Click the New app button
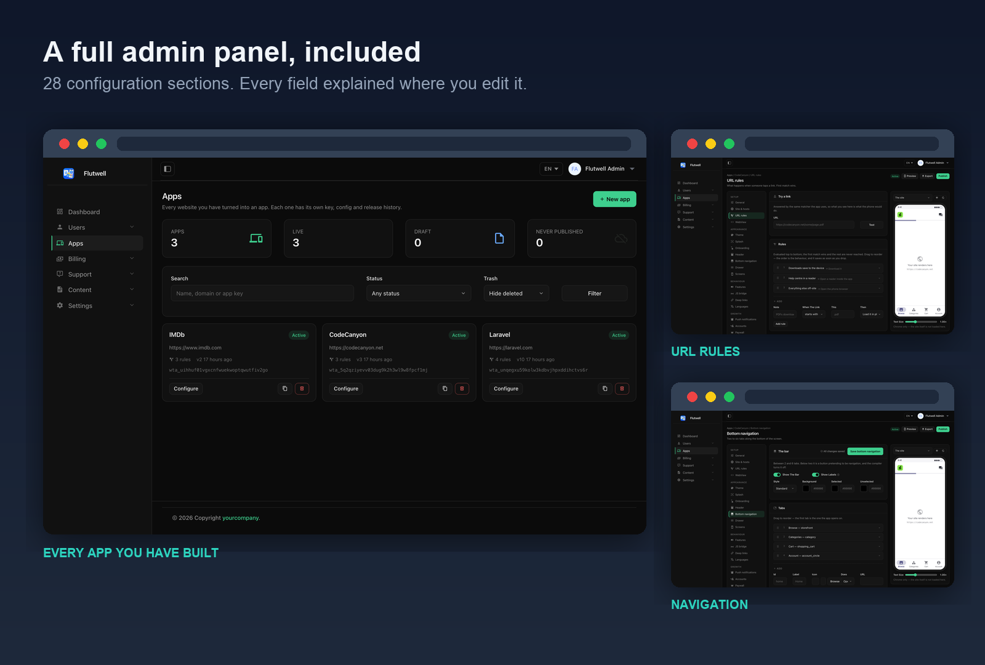The width and height of the screenshot is (985, 665). click(614, 199)
